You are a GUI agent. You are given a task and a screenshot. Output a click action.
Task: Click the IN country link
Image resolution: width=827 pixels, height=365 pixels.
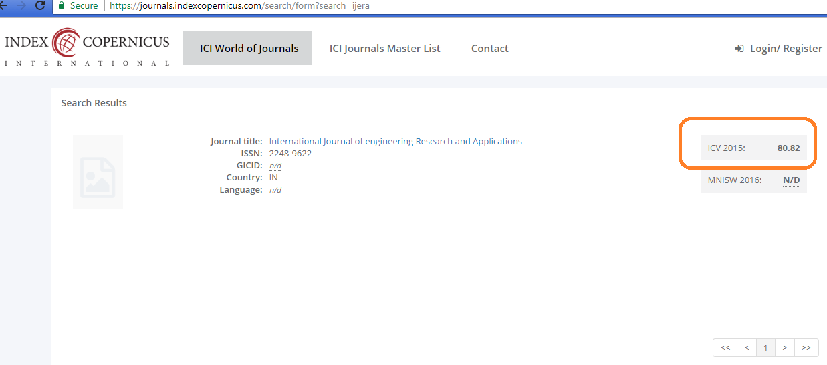[x=273, y=177]
